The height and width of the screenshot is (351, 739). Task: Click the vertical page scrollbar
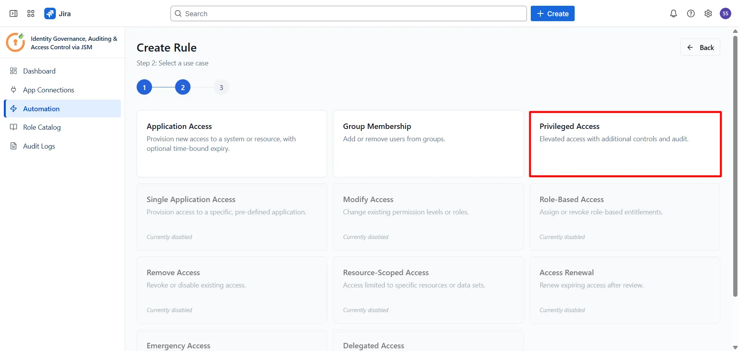[x=735, y=165]
